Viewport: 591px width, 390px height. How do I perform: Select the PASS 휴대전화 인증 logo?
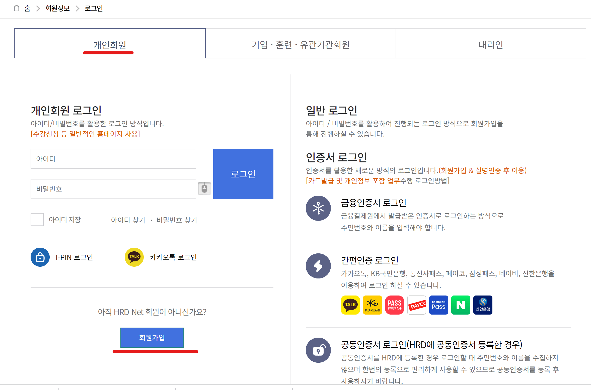(394, 305)
